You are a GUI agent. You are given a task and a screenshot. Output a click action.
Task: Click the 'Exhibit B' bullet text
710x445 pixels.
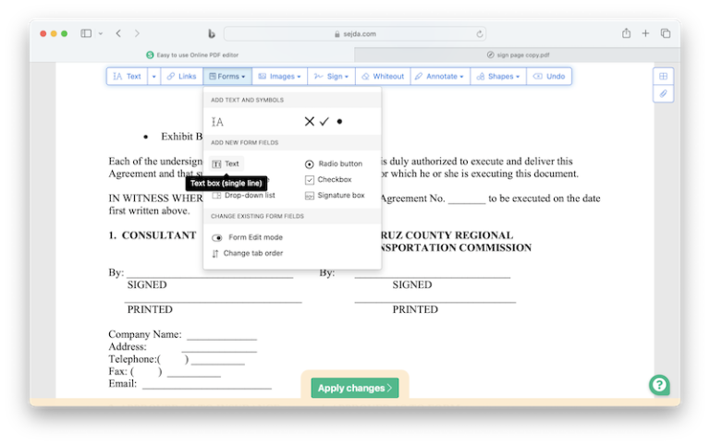[181, 137]
